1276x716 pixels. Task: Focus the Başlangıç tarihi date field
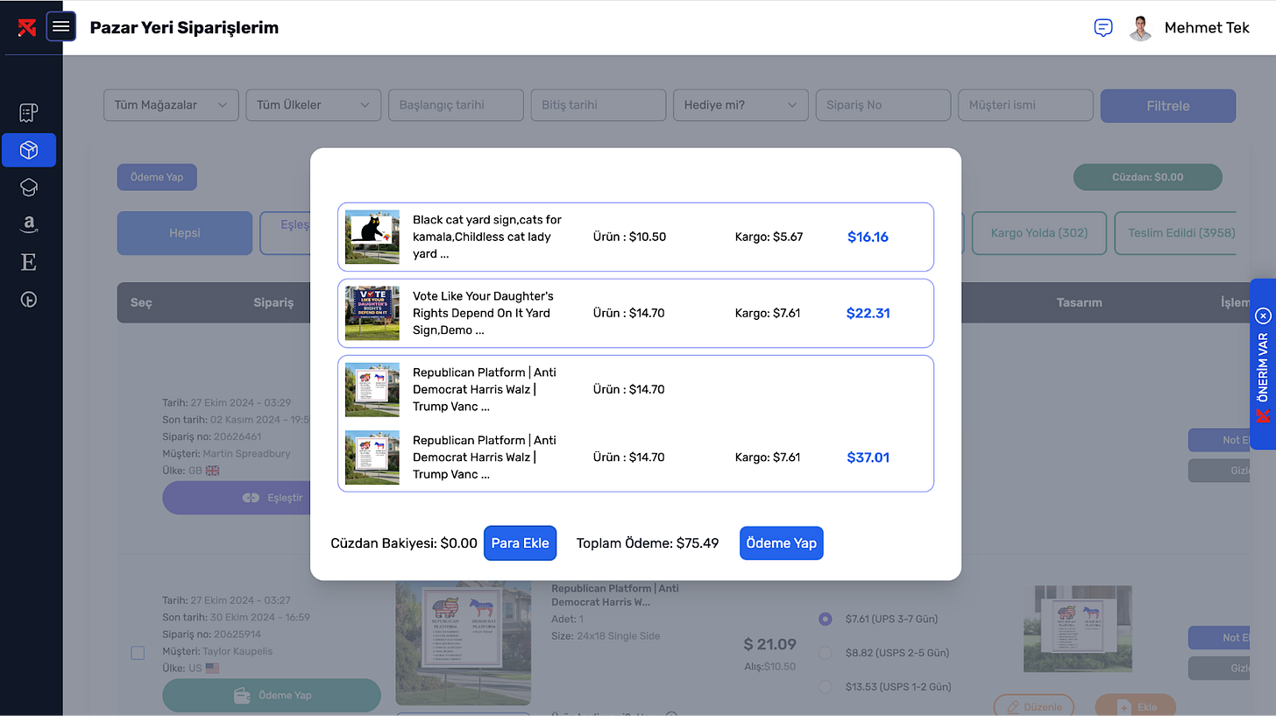[x=456, y=105]
